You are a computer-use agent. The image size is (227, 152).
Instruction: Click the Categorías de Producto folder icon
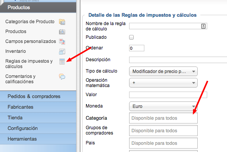[x=62, y=22]
